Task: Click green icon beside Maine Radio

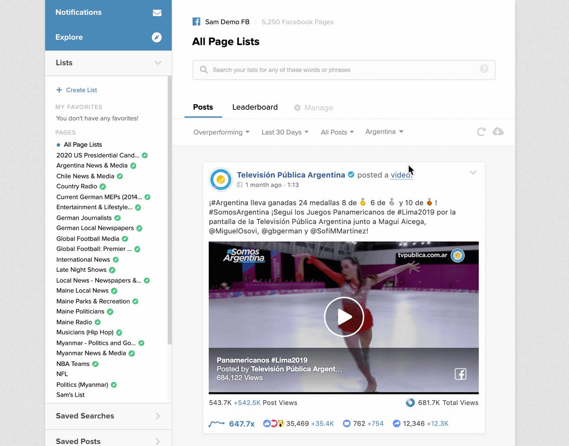Action: click(98, 322)
